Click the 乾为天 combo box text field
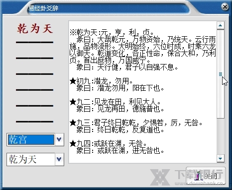The height and width of the screenshot is (190, 232). click(31, 159)
